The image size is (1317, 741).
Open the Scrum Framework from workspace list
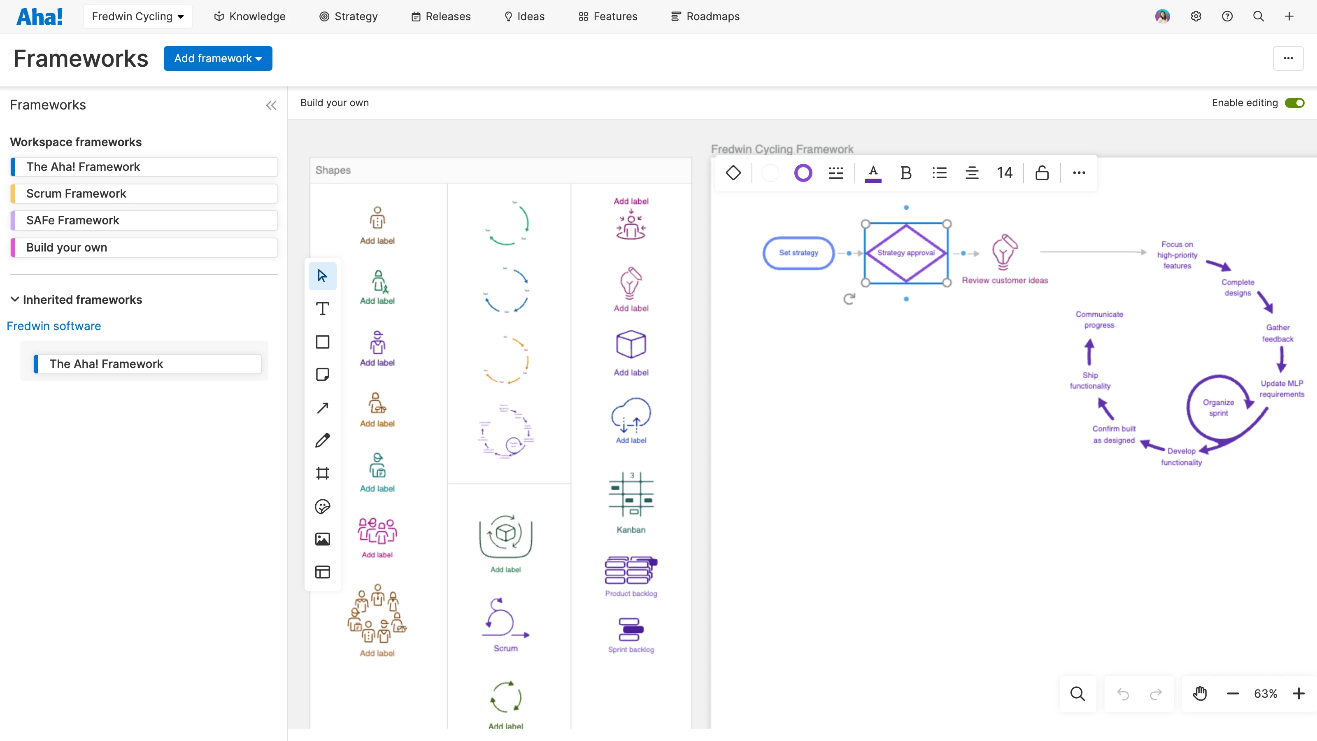[143, 193]
